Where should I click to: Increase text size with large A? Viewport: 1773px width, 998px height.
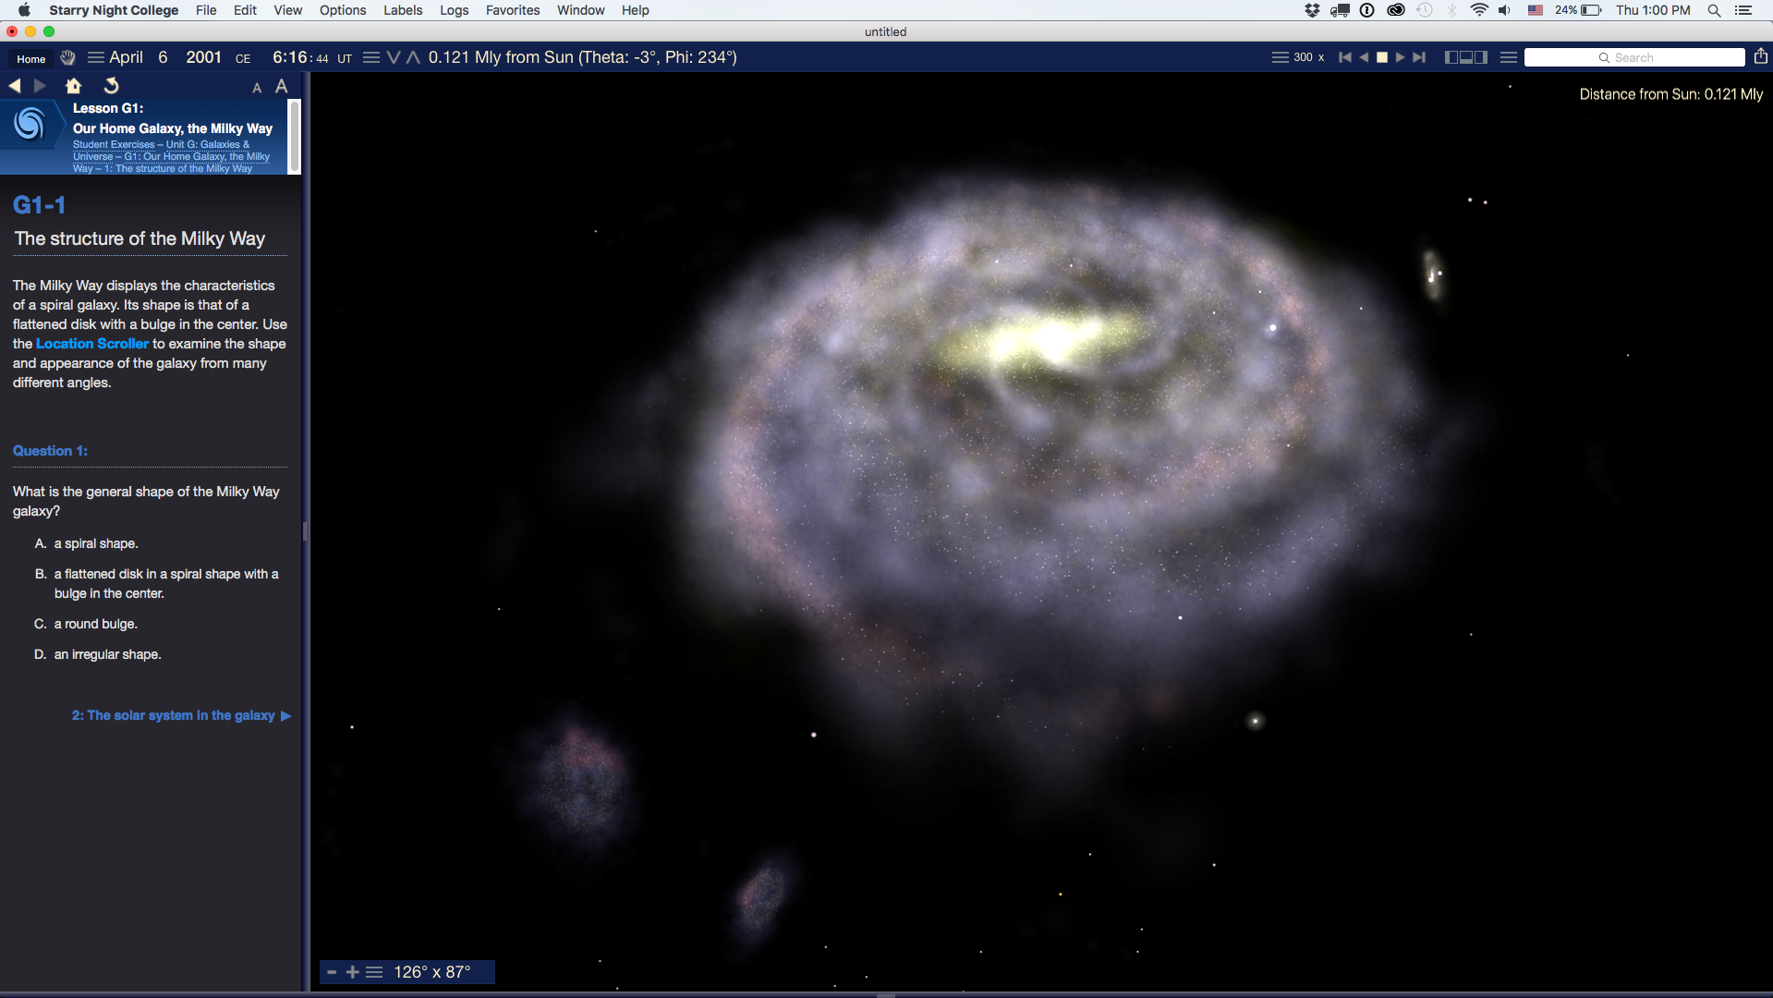(x=282, y=87)
